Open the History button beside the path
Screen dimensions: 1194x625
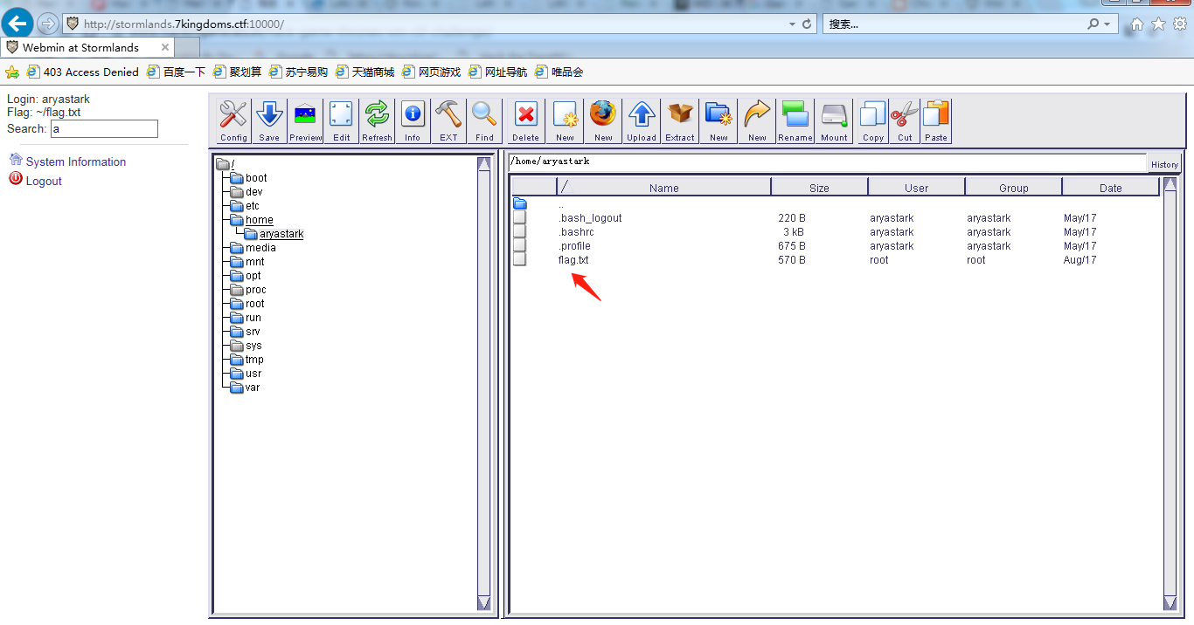(x=1164, y=164)
